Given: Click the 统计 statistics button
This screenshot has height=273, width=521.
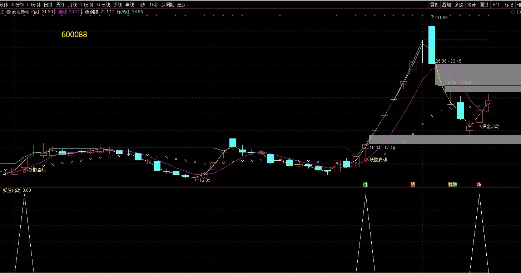Looking at the screenshot, I should click(x=471, y=5).
